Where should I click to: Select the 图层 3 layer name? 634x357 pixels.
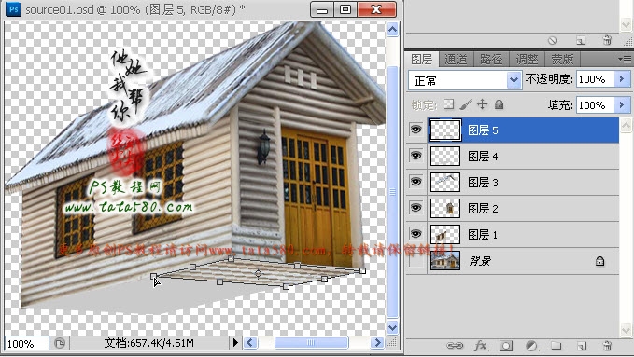coord(483,183)
